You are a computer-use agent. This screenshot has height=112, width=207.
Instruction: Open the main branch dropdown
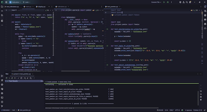26,2
